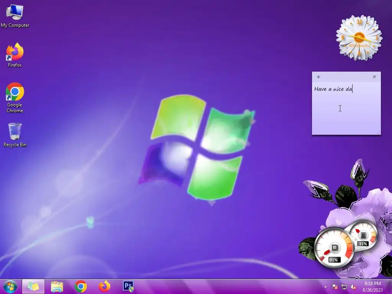Select the Google Chrome desktop shortcut

coord(15,98)
